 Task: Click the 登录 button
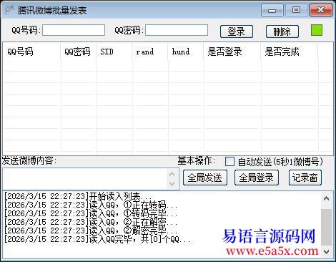(x=237, y=31)
